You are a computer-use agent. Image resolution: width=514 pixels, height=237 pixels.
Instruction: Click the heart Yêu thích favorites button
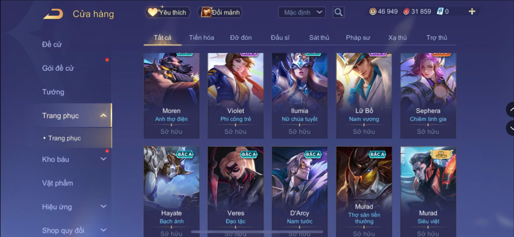[x=167, y=12]
